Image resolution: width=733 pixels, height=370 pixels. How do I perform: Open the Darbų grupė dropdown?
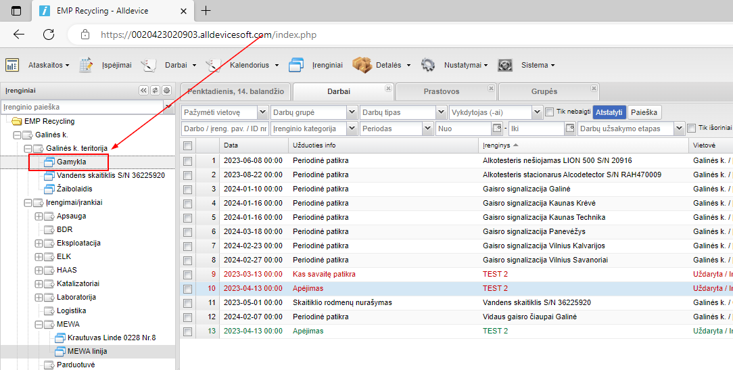(352, 112)
